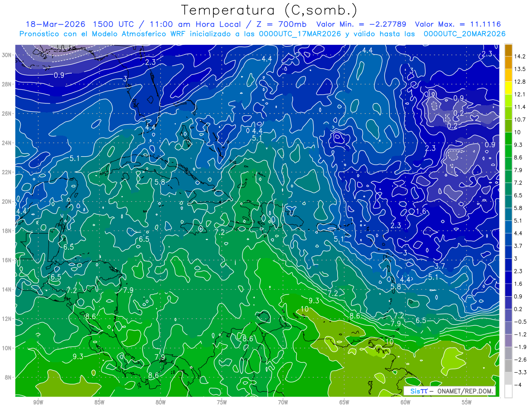Click the white bottom swatch below -4

pos(508,391)
